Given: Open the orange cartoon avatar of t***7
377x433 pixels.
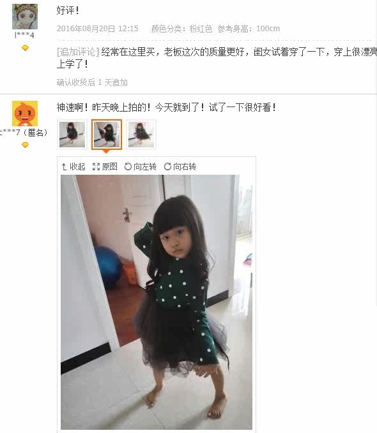Looking at the screenshot, I should pyautogui.click(x=25, y=114).
